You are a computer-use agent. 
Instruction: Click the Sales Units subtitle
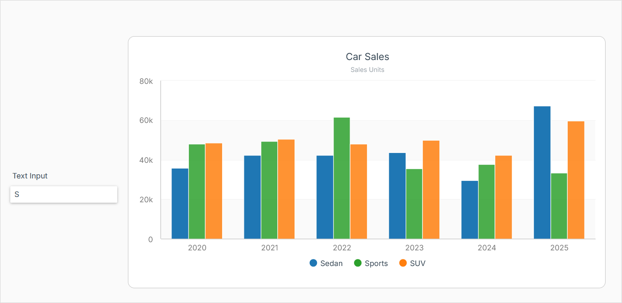pyautogui.click(x=367, y=70)
